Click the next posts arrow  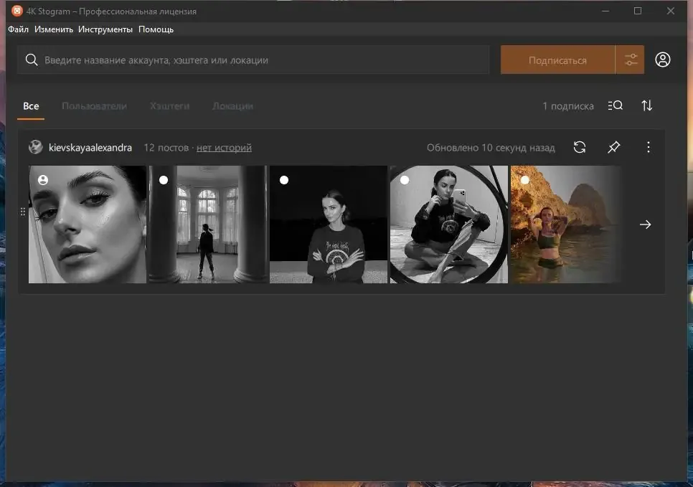coord(645,224)
